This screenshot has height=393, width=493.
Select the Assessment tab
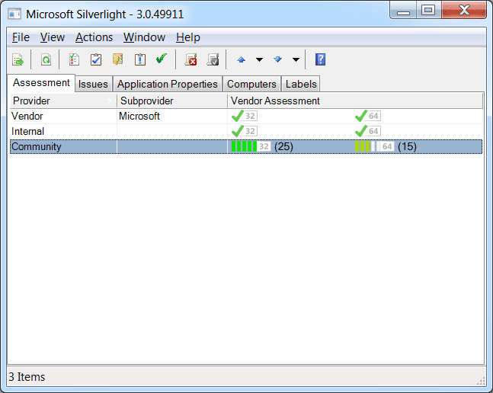[41, 83]
